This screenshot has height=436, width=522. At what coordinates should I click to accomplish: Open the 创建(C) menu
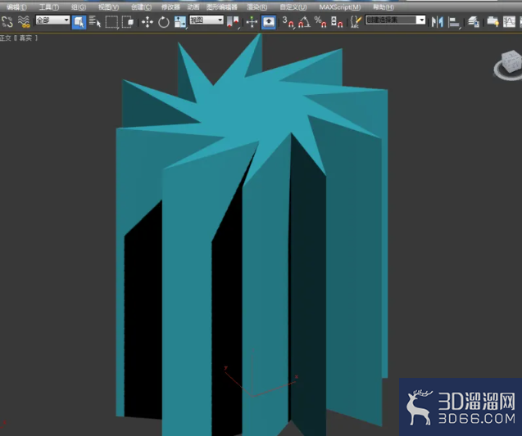141,7
